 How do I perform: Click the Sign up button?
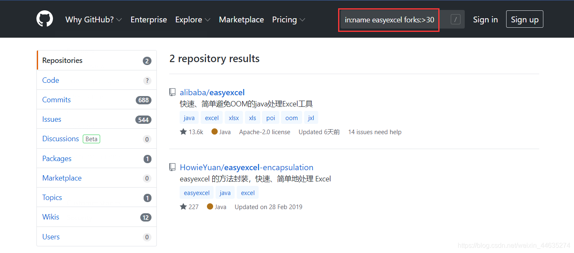(x=525, y=19)
